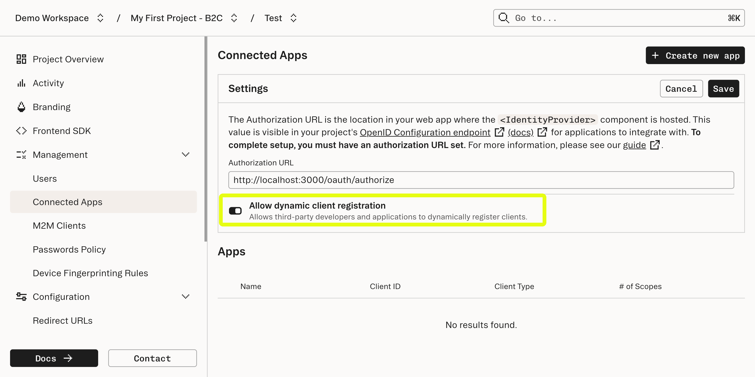Click the Project Overview dashboard icon
This screenshot has height=377, width=755.
click(x=21, y=59)
